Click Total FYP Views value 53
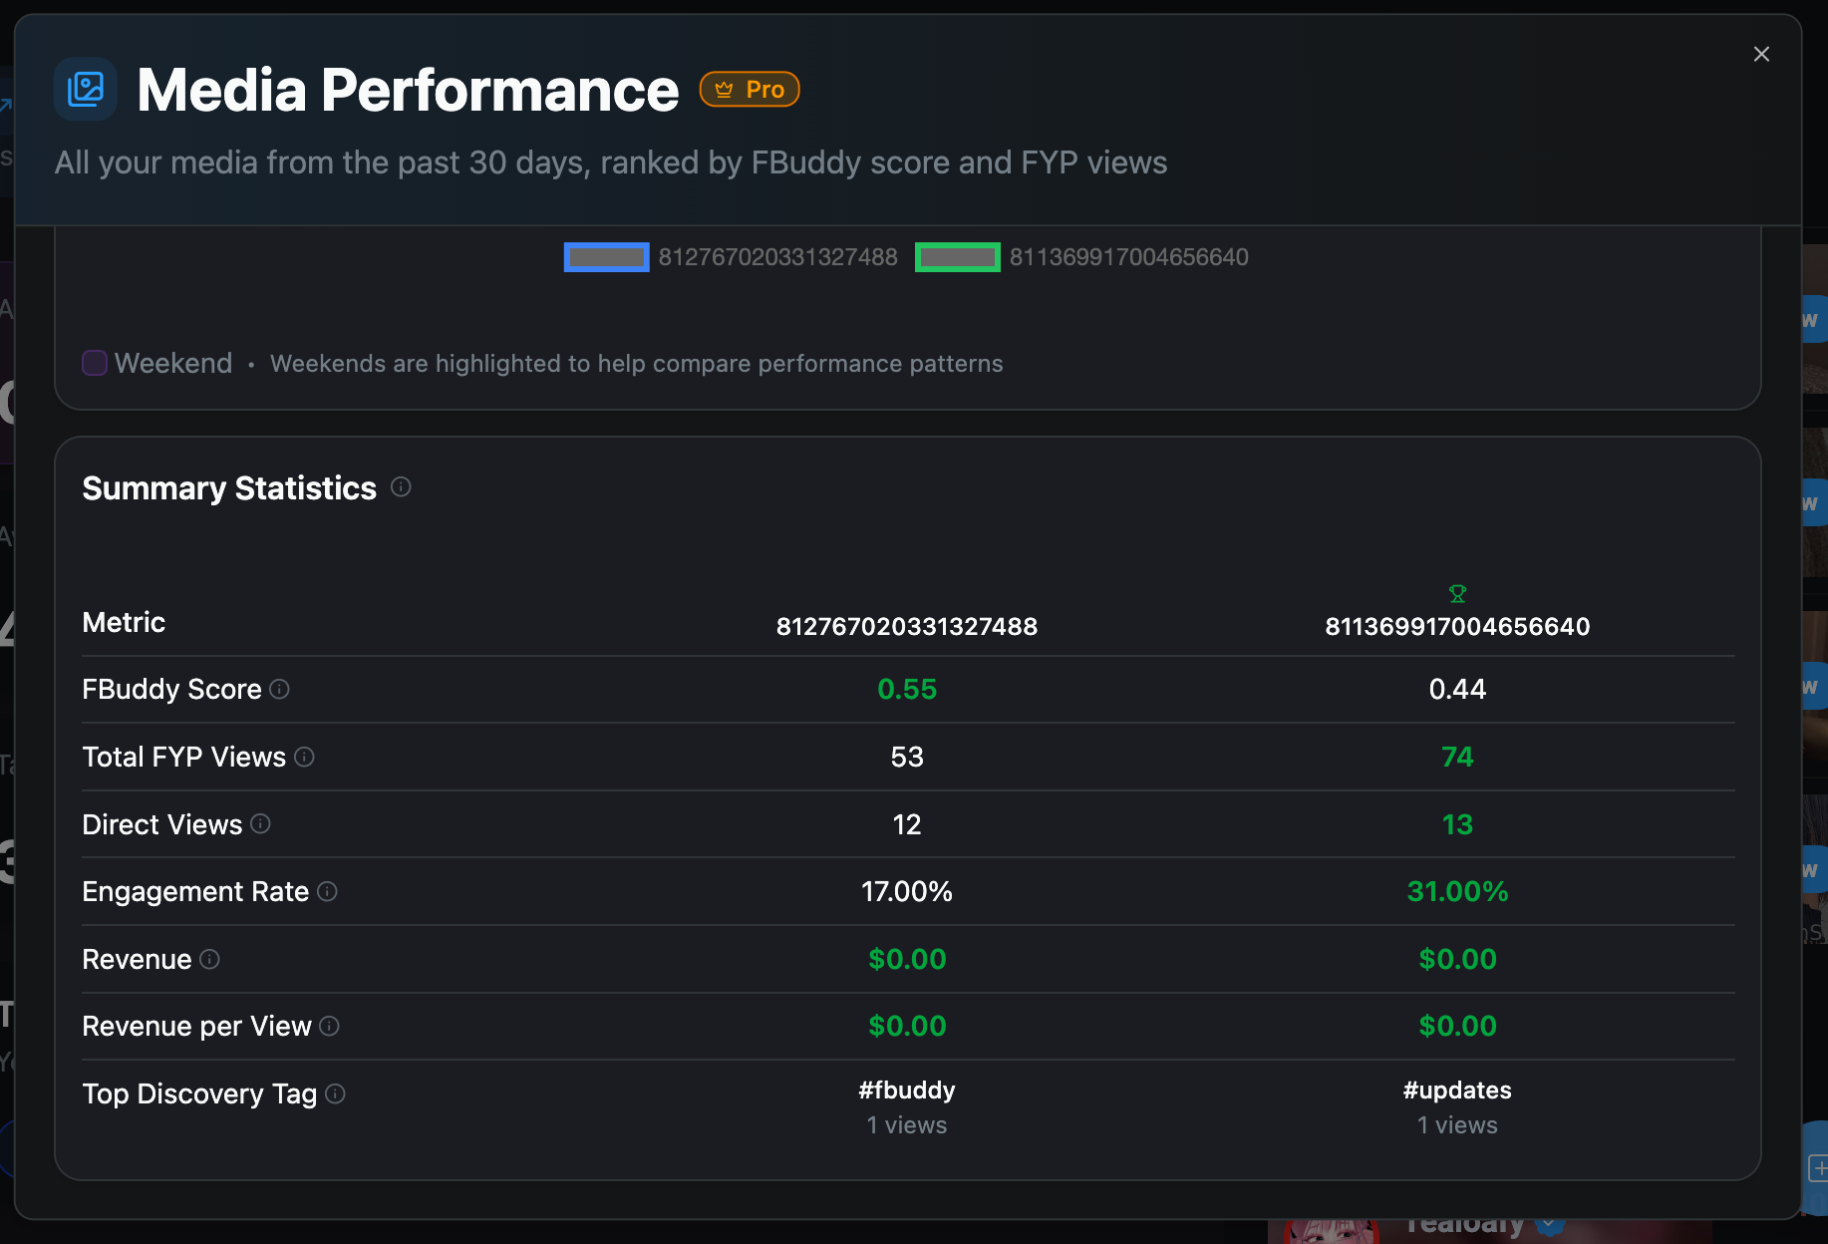The image size is (1828, 1244). click(907, 757)
